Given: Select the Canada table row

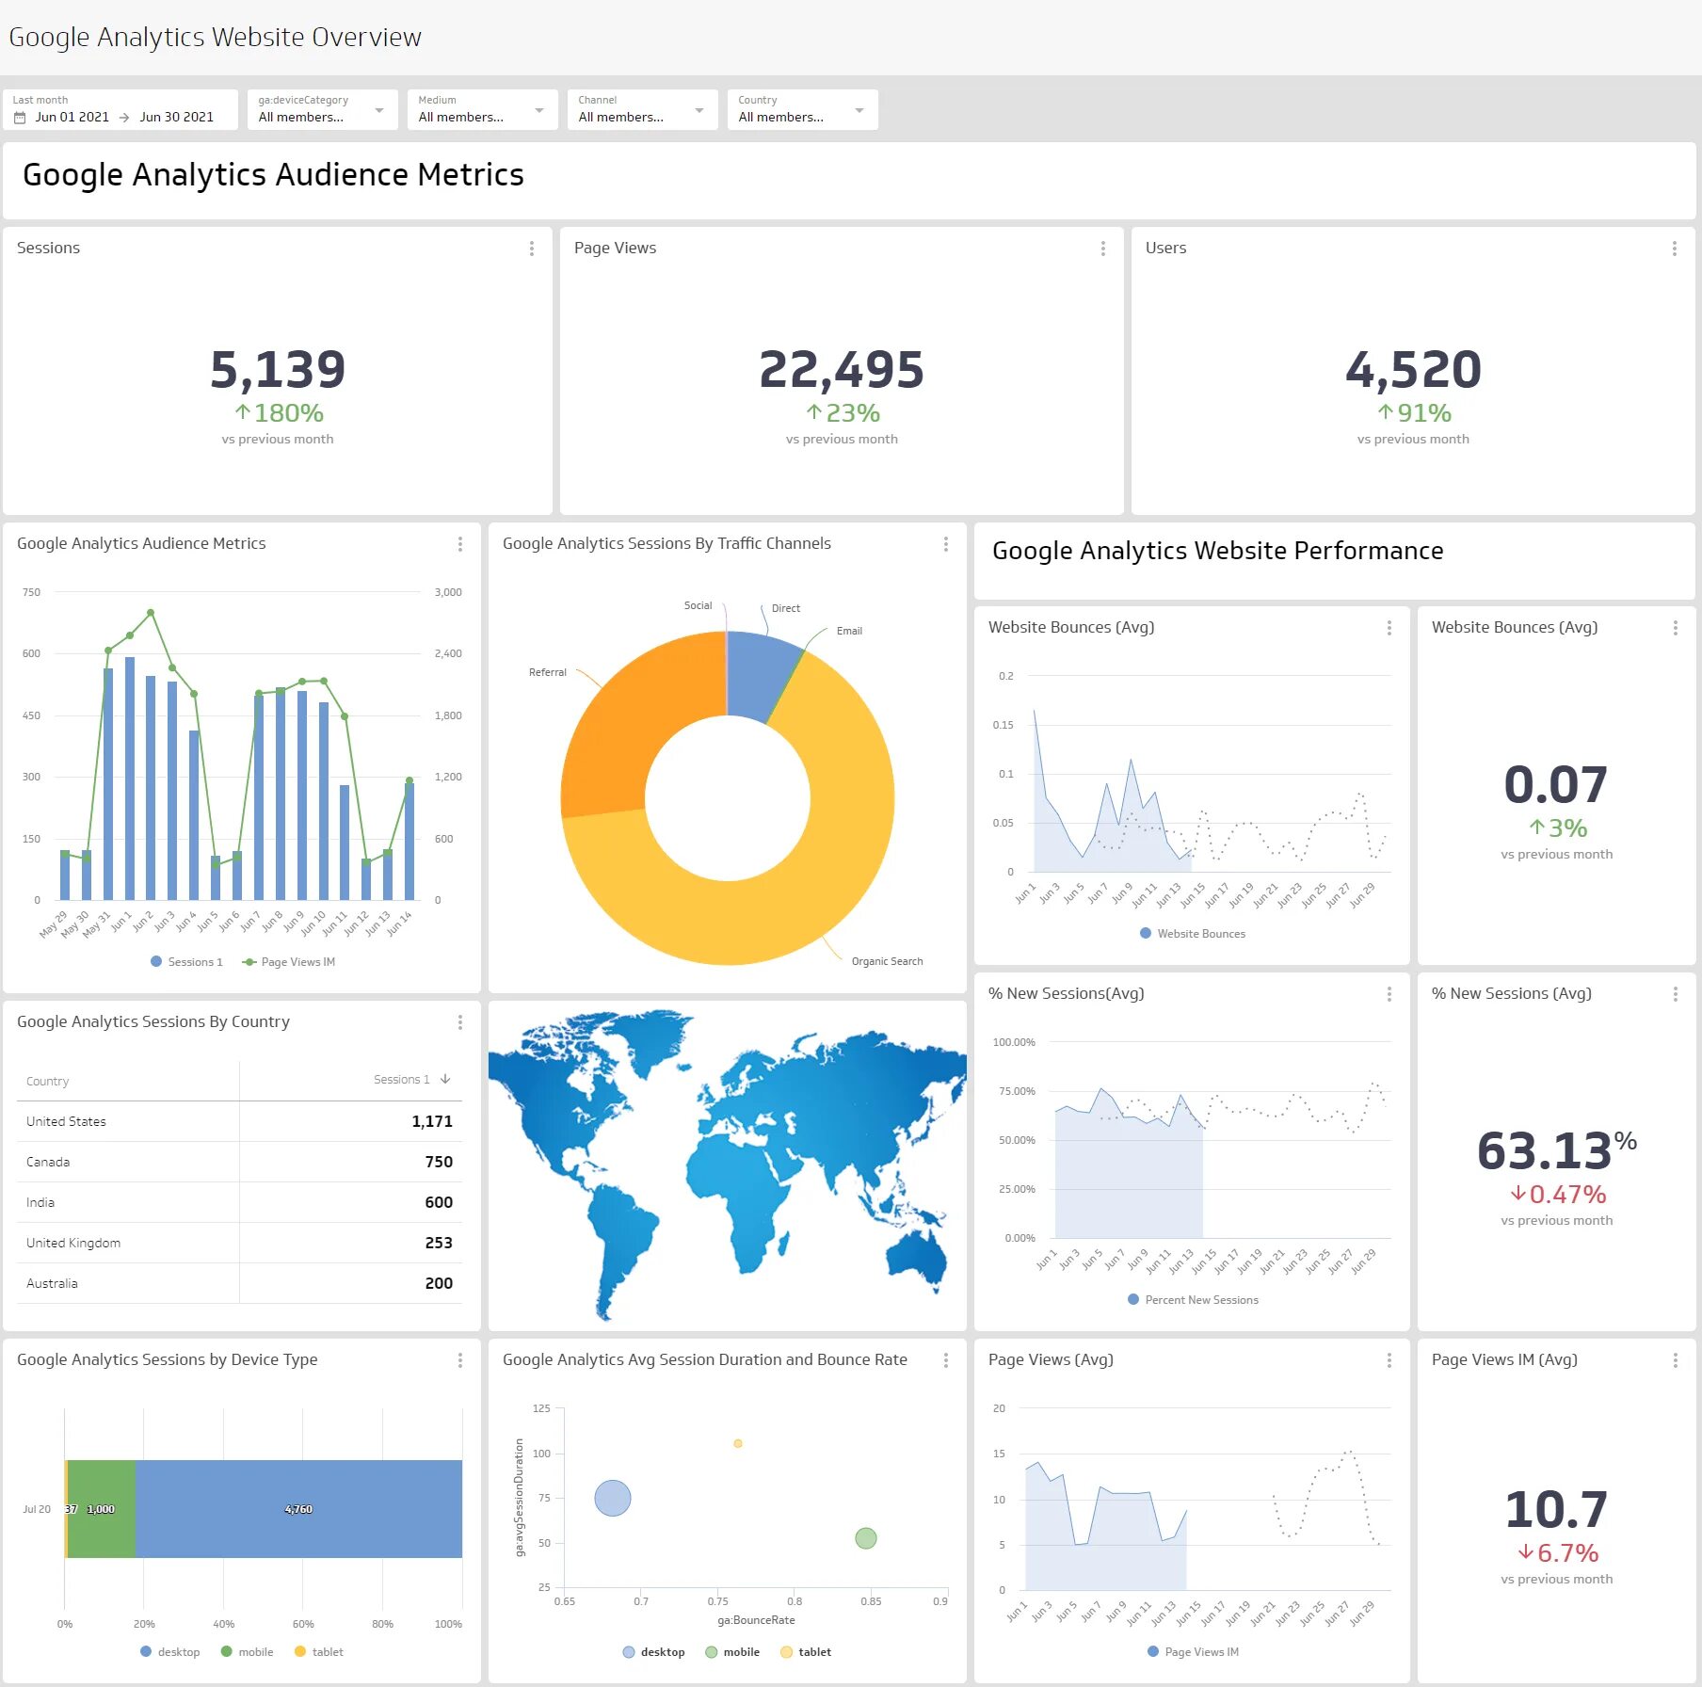Looking at the screenshot, I should [x=239, y=1162].
